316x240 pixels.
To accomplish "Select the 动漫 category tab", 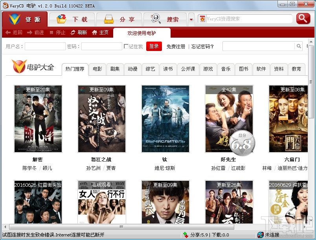I will [x=132, y=69].
